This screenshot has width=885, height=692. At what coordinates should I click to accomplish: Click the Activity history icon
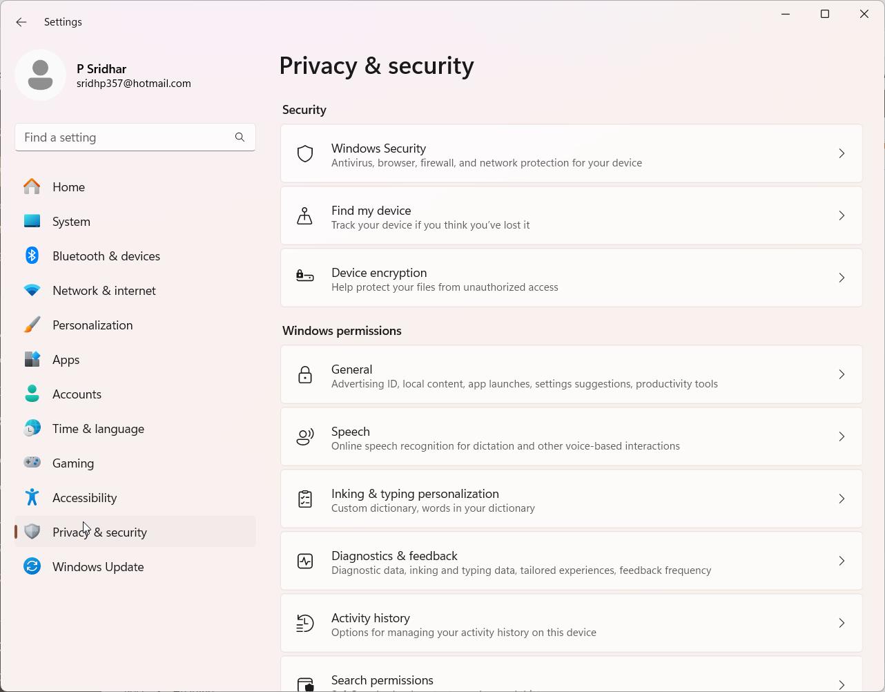click(x=304, y=623)
